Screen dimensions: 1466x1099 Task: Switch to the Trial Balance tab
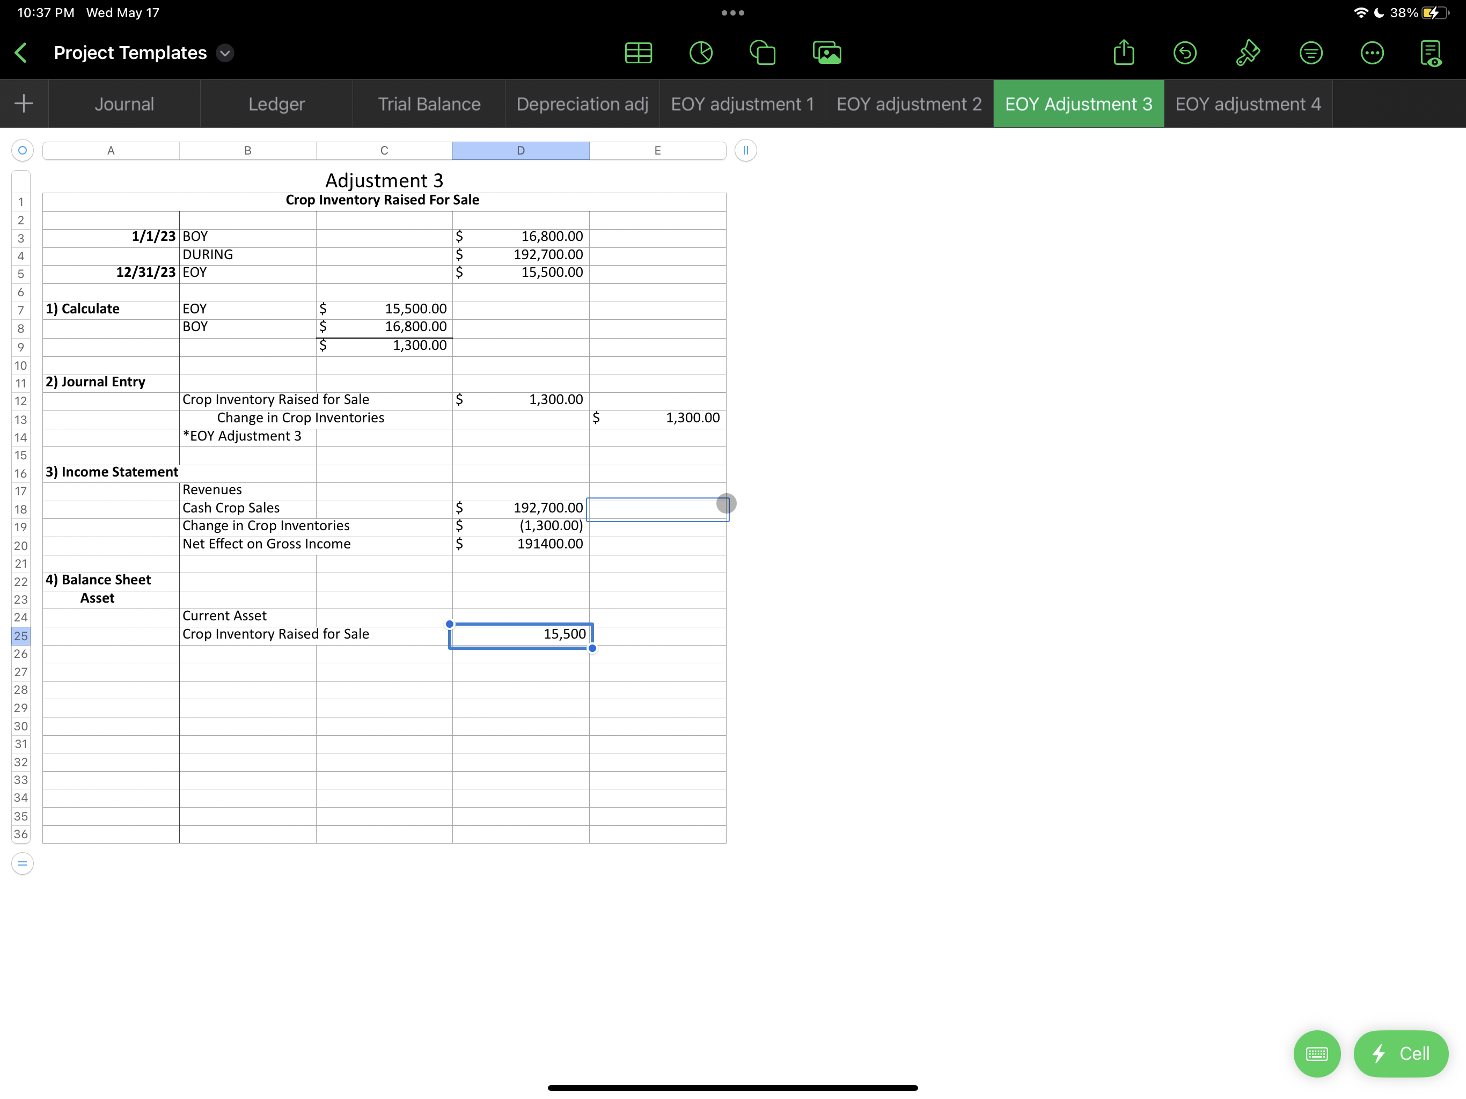(x=429, y=104)
